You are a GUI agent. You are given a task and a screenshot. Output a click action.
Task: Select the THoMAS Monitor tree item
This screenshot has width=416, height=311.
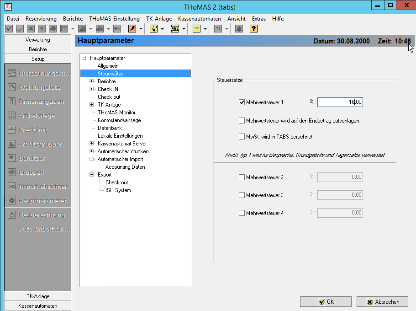click(x=116, y=112)
